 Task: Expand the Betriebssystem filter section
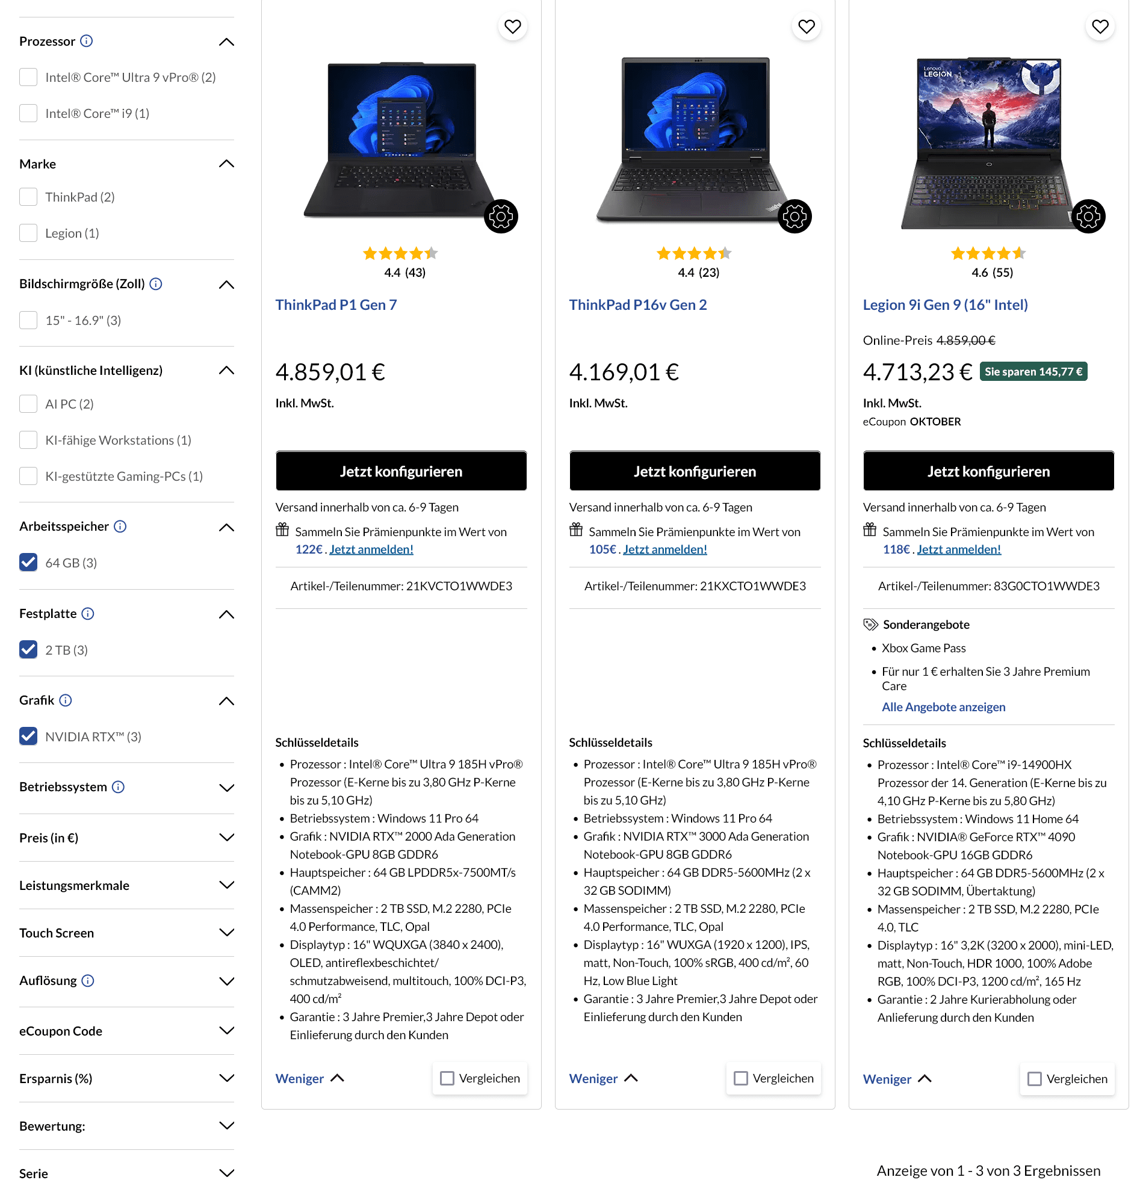tap(226, 787)
